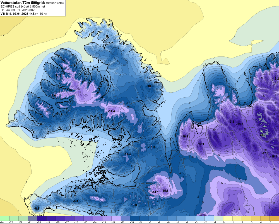Select the -8 legend color swatch
Image resolution: width=279 pixels, height=224 pixels.
(x=153, y=218)
